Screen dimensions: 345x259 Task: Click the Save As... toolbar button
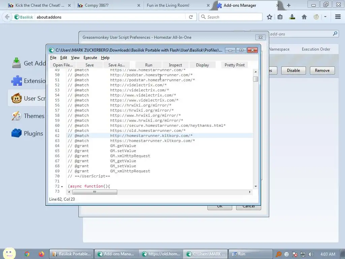click(117, 65)
